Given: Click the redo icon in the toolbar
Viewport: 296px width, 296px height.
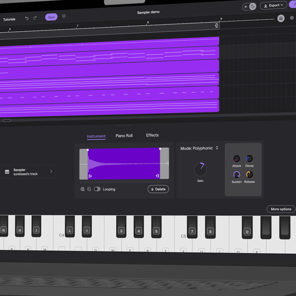Looking at the screenshot, I should point(35,18).
